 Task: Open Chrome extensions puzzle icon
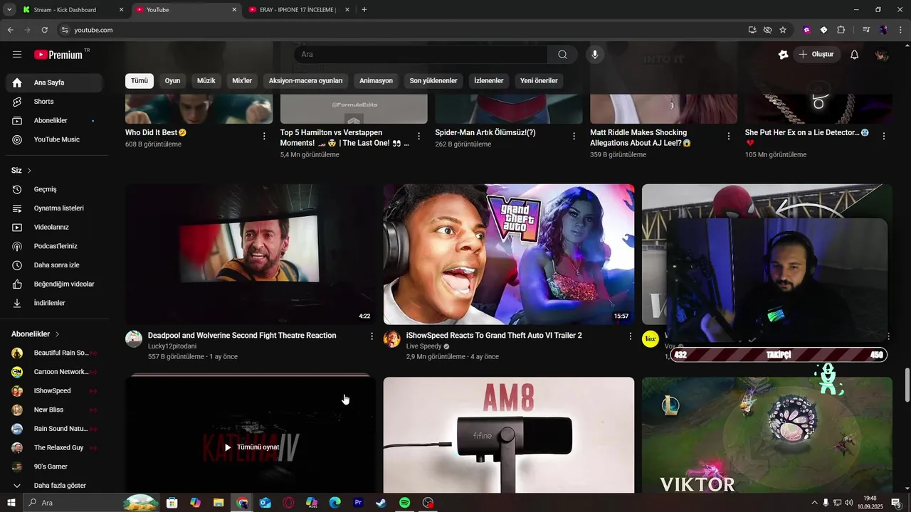point(841,30)
